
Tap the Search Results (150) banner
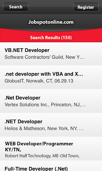51,38
